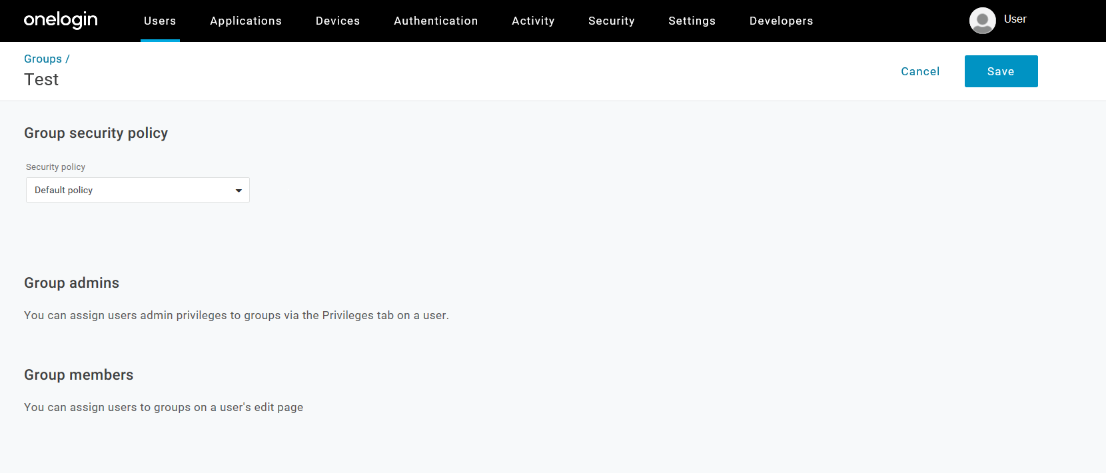1106x473 pixels.
Task: Open the user avatar icon
Action: [x=982, y=21]
